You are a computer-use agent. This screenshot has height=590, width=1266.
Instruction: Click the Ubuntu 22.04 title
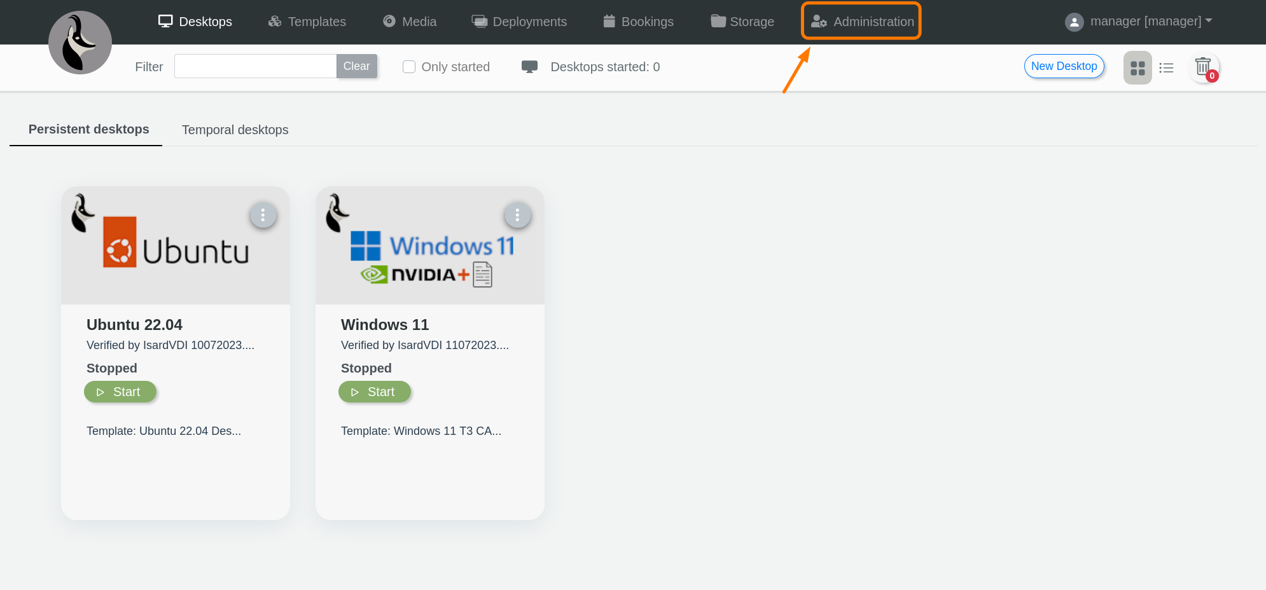tap(134, 325)
